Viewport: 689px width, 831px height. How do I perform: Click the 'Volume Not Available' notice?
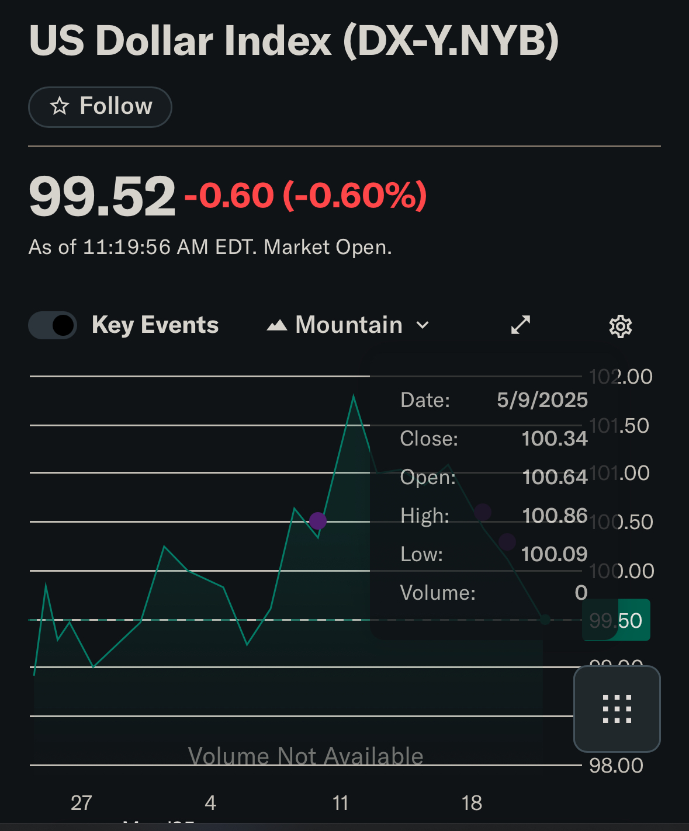click(306, 756)
